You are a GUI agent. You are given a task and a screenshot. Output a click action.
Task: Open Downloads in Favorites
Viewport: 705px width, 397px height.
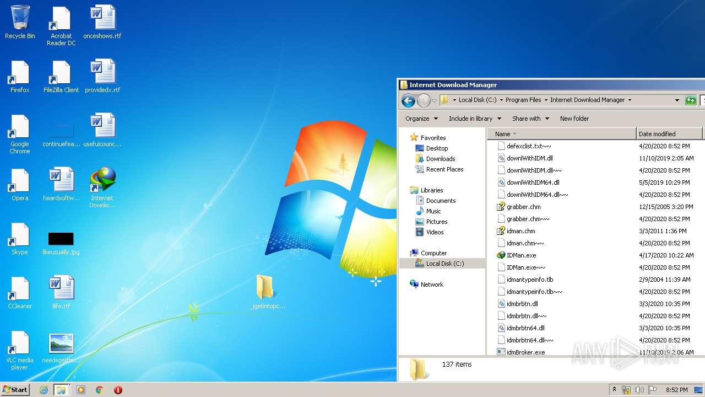[x=441, y=159]
